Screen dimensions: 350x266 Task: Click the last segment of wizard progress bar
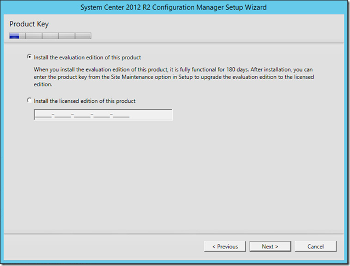(x=83, y=36)
